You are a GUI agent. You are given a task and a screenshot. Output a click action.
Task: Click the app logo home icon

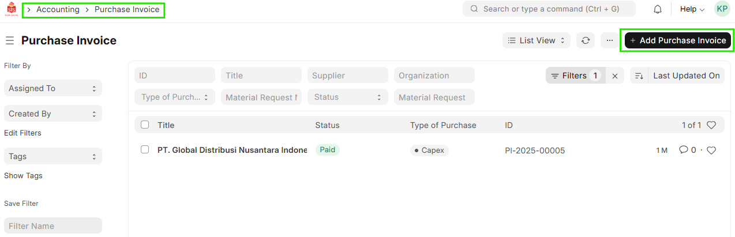[11, 10]
